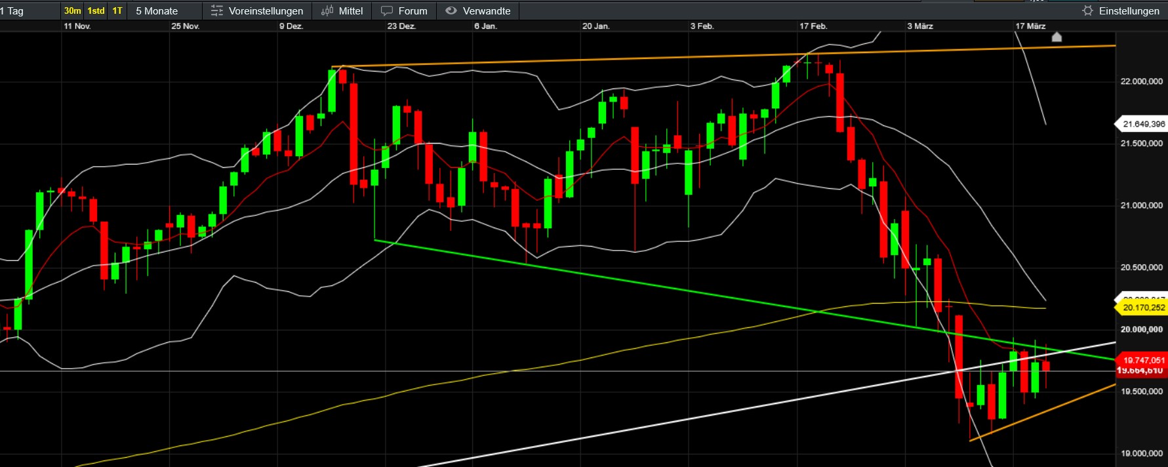Click the red 19.747,051 price tag
This screenshot has width=1168, height=467.
coord(1142,360)
